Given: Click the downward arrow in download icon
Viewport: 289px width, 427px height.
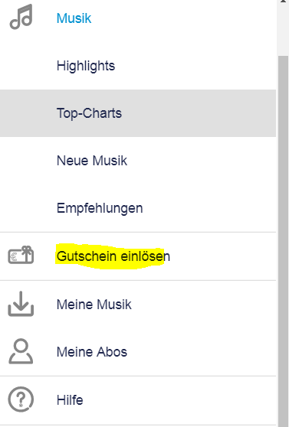Looking at the screenshot, I should 21,299.
